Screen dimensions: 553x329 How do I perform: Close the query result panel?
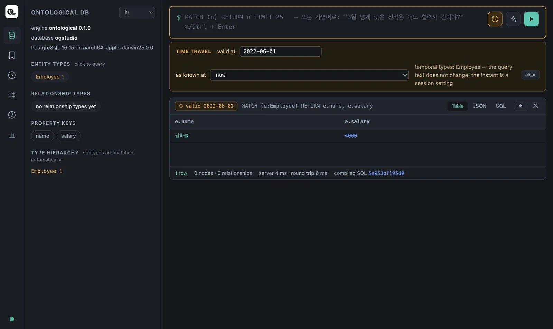coord(535,106)
